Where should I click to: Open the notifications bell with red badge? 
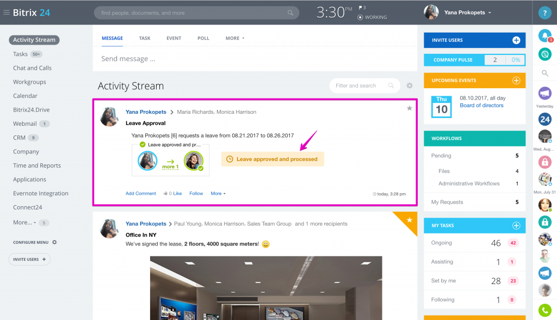point(545,35)
